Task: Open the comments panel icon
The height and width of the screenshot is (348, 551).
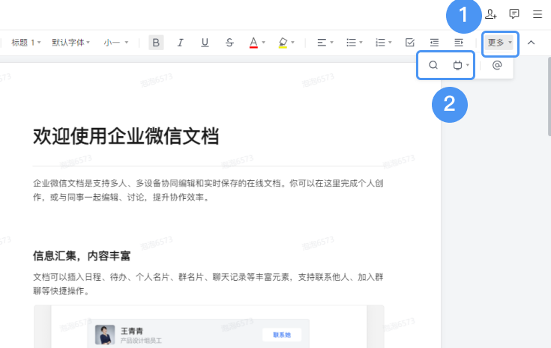Action: pos(514,14)
